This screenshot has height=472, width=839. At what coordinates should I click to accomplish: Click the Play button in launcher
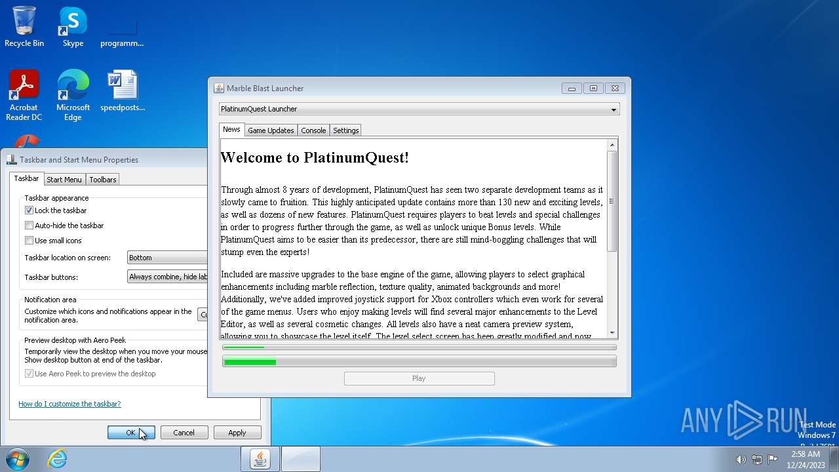click(x=419, y=378)
